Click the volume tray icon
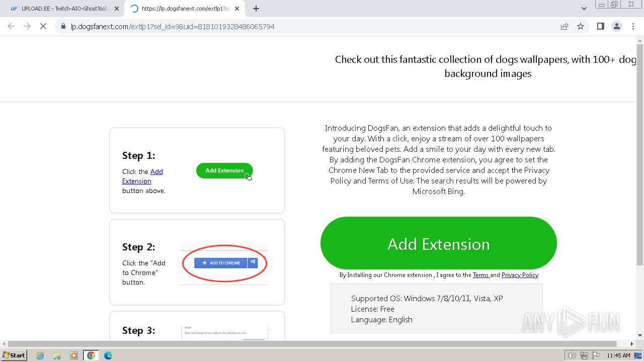The width and height of the screenshot is (644, 362). click(x=572, y=355)
